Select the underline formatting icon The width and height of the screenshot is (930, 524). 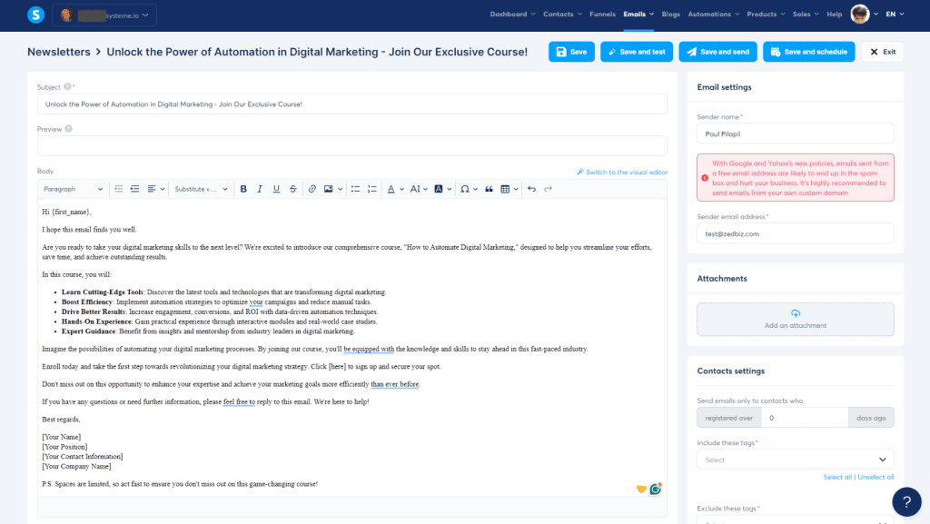(x=274, y=189)
